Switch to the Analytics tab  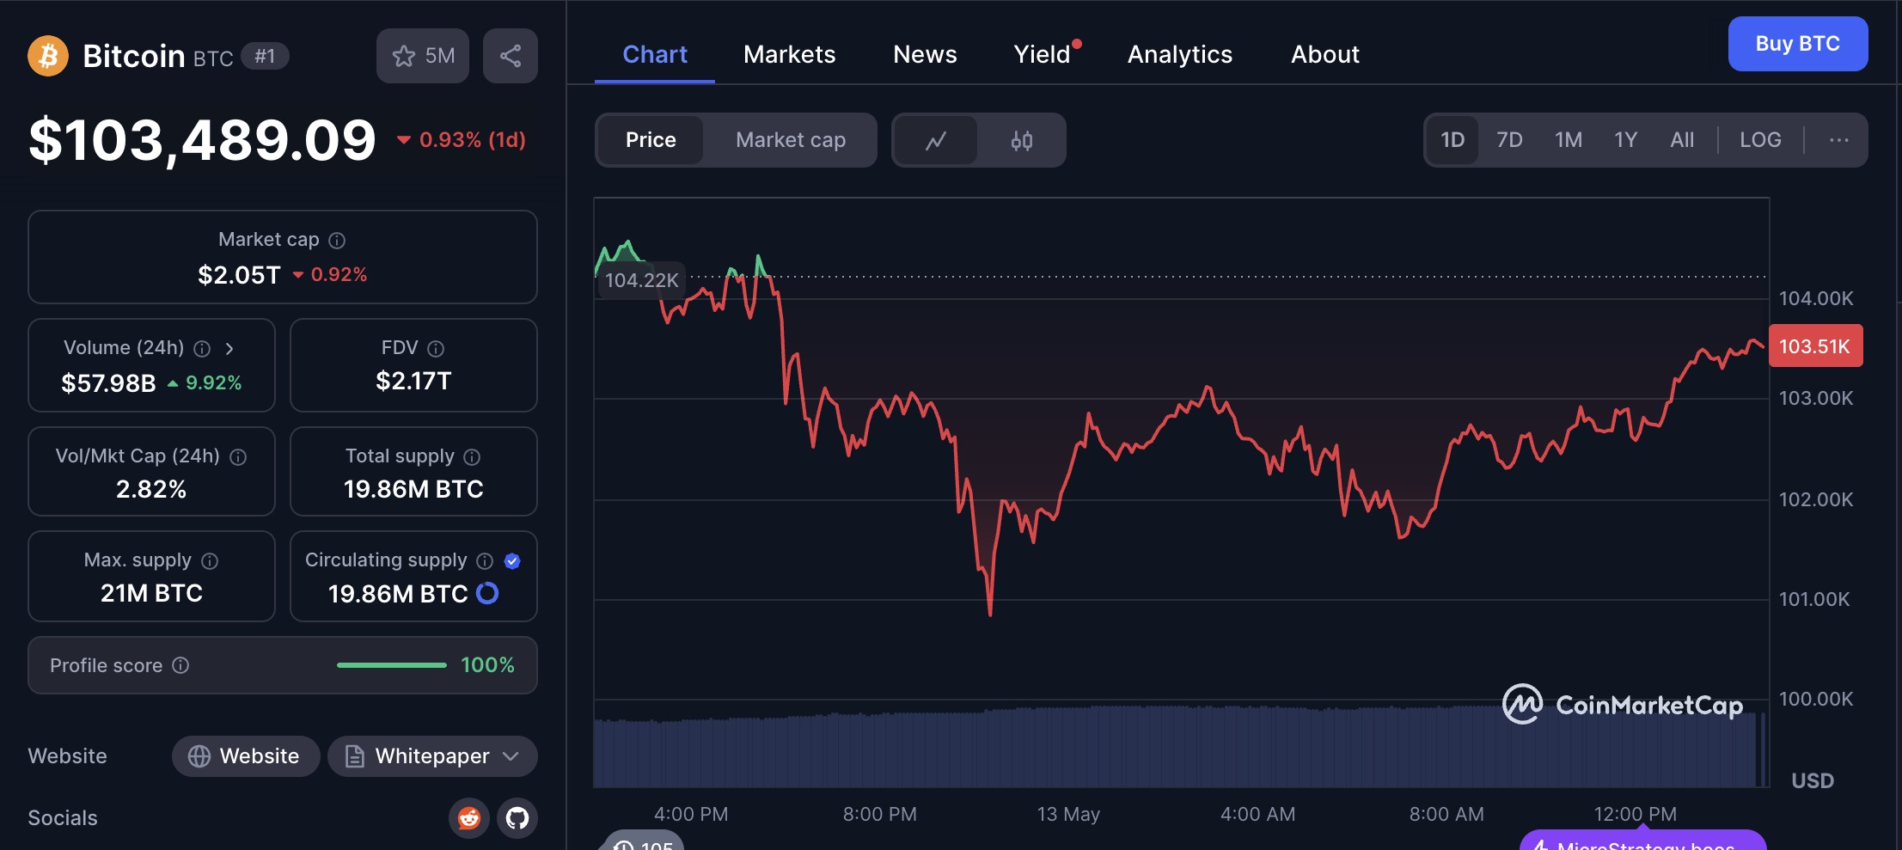coord(1180,54)
